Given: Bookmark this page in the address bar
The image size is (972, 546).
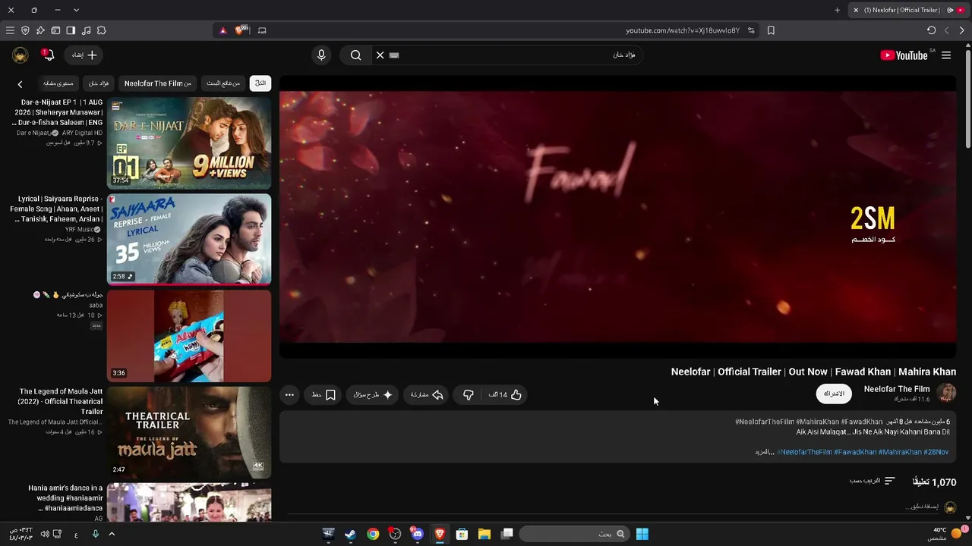Looking at the screenshot, I should 771,30.
